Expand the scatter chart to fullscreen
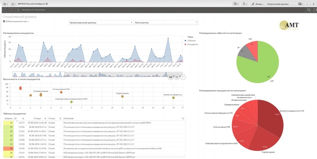317x159 pixels. pyautogui.click(x=183, y=77)
